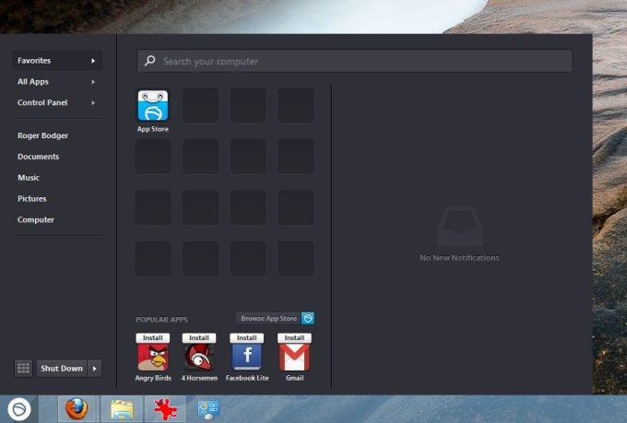
Task: Open the Control Panel menu item
Action: pos(57,102)
